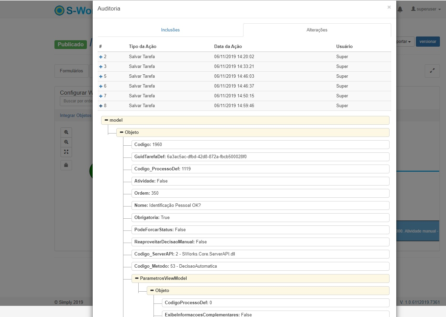Select the 'Codigo_ProcessoDef: 1119' row

pyautogui.click(x=260, y=169)
